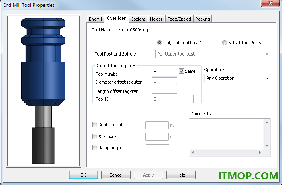
Task: Click the tool name endmill0500:reg text
Action: pyautogui.click(x=132, y=30)
